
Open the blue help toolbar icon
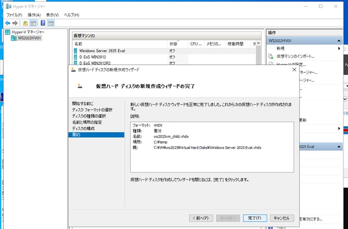click(x=43, y=23)
